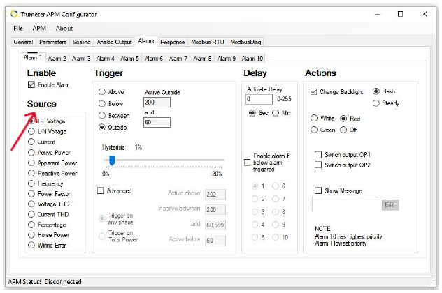Viewport: 442px width, 293px height.
Task: Select Active Power as source
Action: (x=31, y=153)
